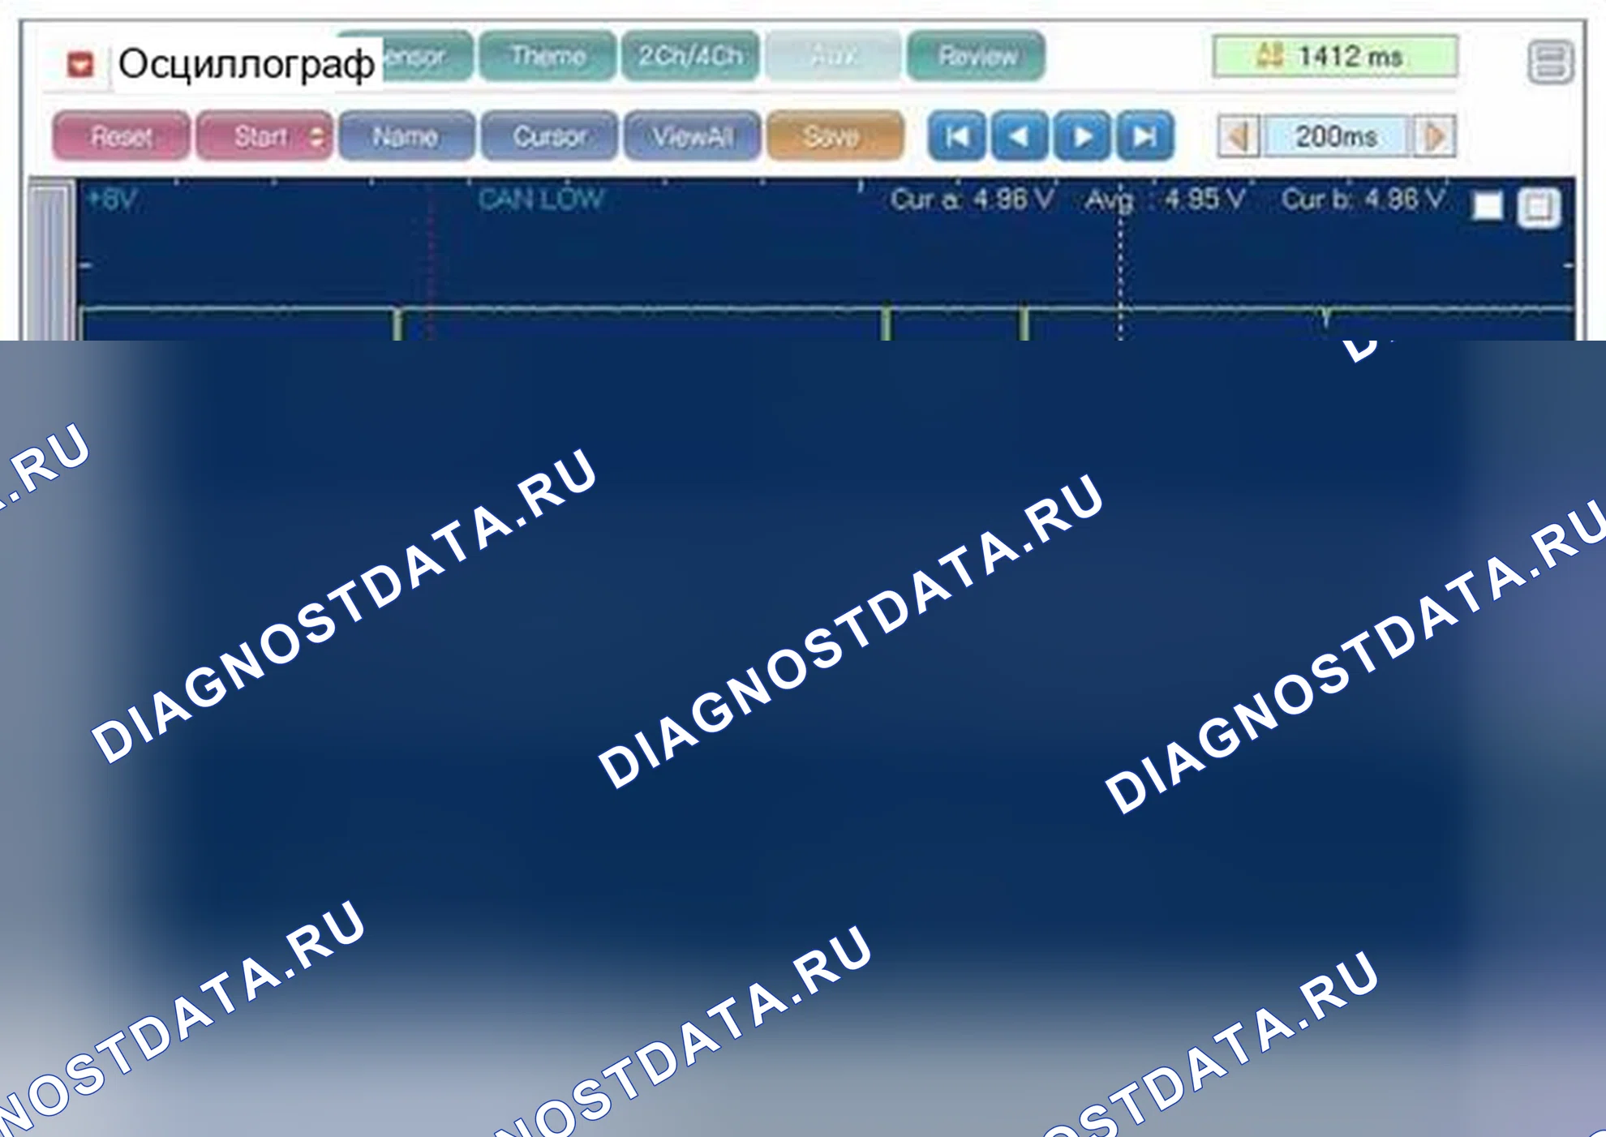The image size is (1606, 1137).
Task: Save the waveform with Save button
Action: tap(835, 135)
